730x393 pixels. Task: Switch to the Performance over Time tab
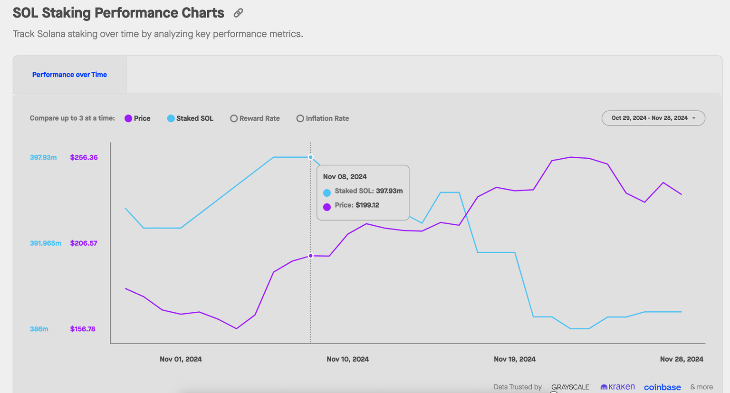coord(69,75)
